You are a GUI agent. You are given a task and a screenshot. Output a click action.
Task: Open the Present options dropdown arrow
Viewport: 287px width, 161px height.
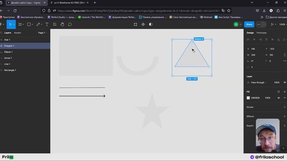(x=275, y=25)
